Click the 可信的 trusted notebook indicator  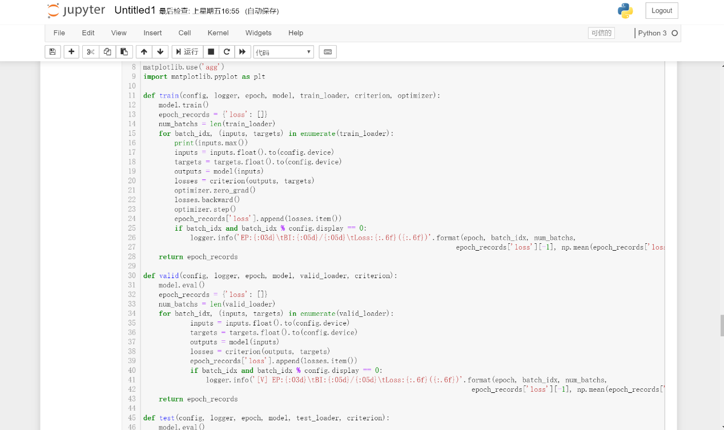click(601, 33)
